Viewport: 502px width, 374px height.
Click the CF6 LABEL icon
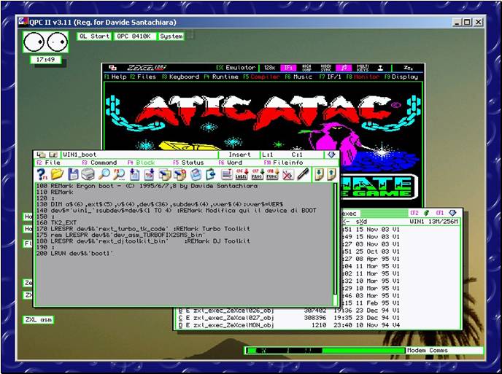242,174
